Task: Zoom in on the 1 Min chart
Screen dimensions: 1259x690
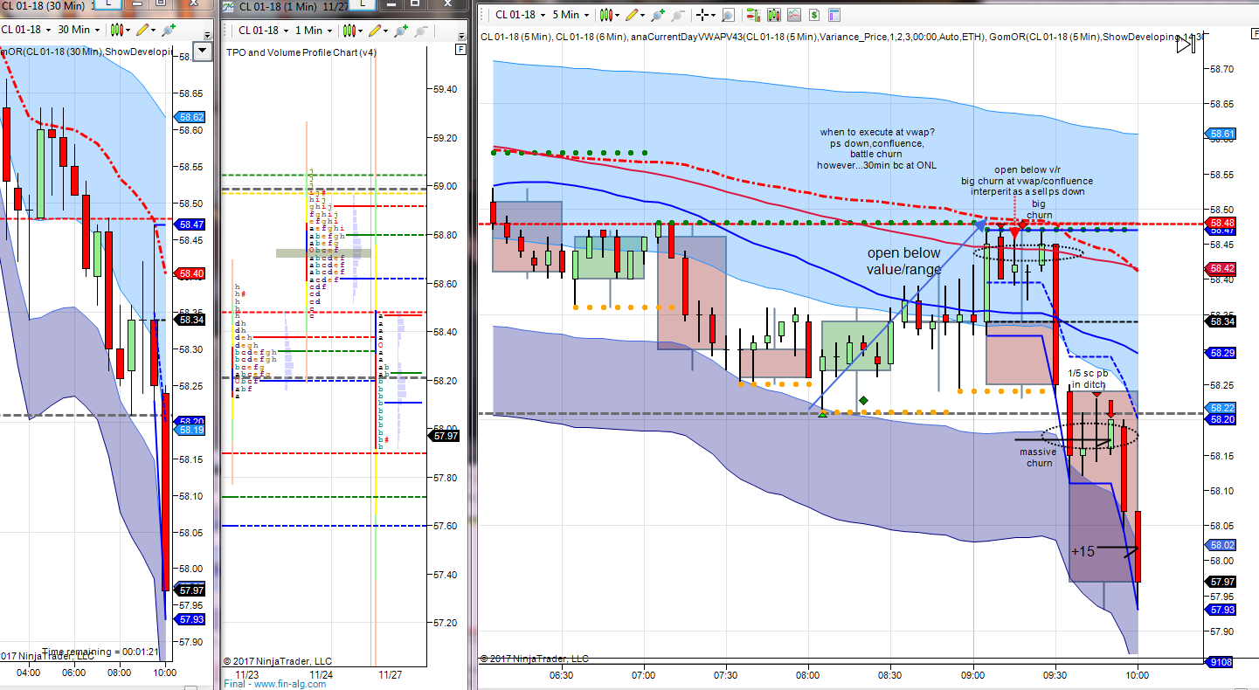Action: (402, 31)
